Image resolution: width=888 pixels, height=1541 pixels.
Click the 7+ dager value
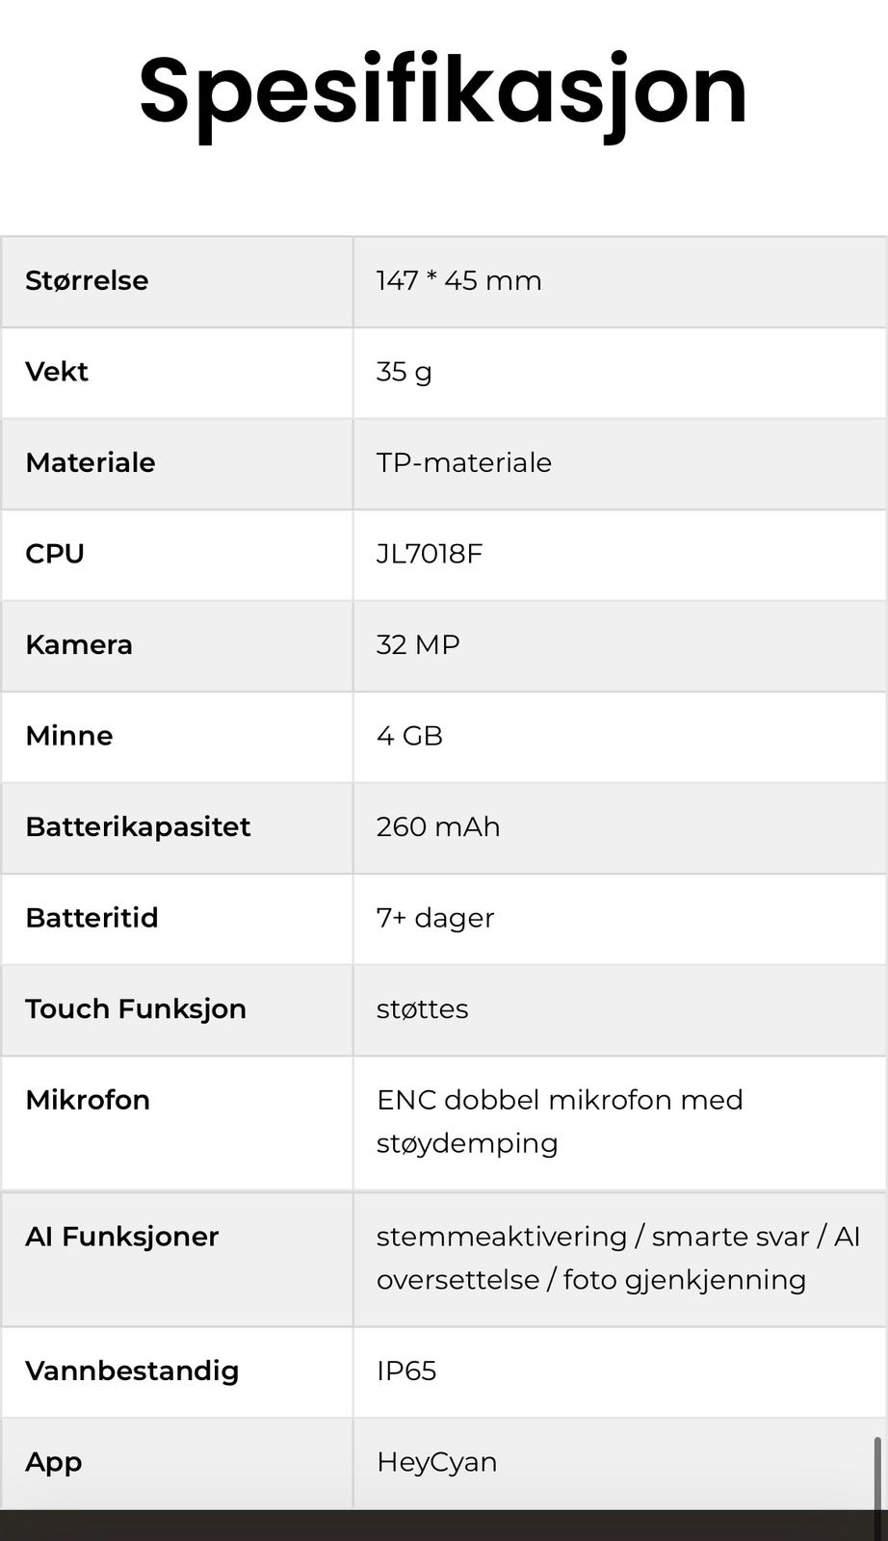(x=434, y=918)
